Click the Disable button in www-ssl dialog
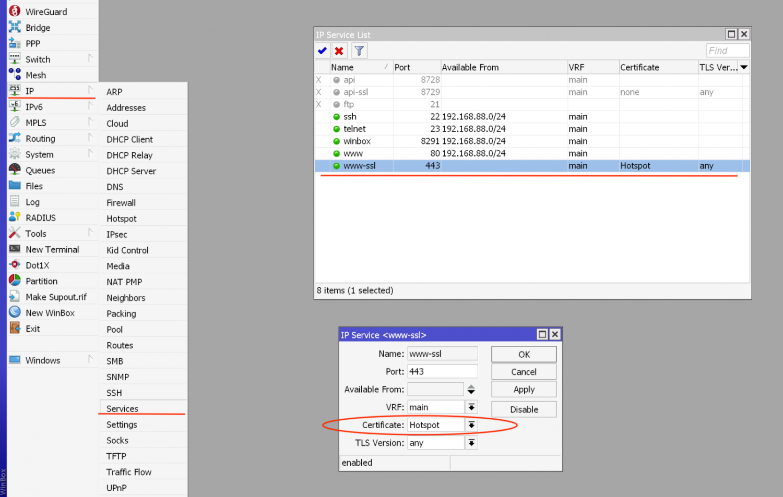The height and width of the screenshot is (497, 783). (x=524, y=409)
